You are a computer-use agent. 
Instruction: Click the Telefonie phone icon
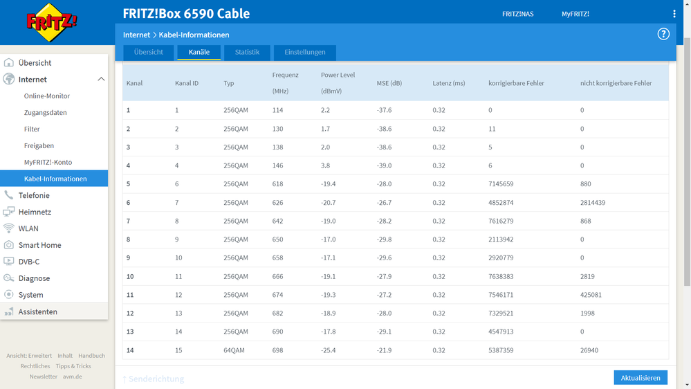(x=9, y=195)
